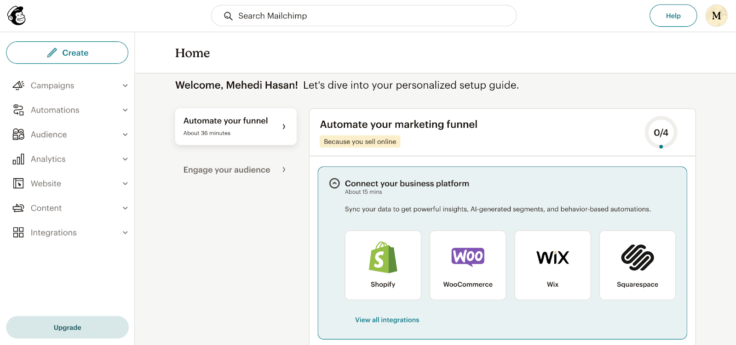The width and height of the screenshot is (736, 345).
Task: Click the Squarespace logo
Action: (638, 257)
